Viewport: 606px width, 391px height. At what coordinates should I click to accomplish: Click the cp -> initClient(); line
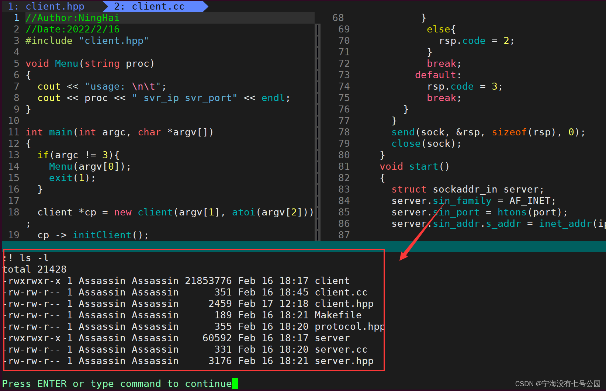[93, 235]
